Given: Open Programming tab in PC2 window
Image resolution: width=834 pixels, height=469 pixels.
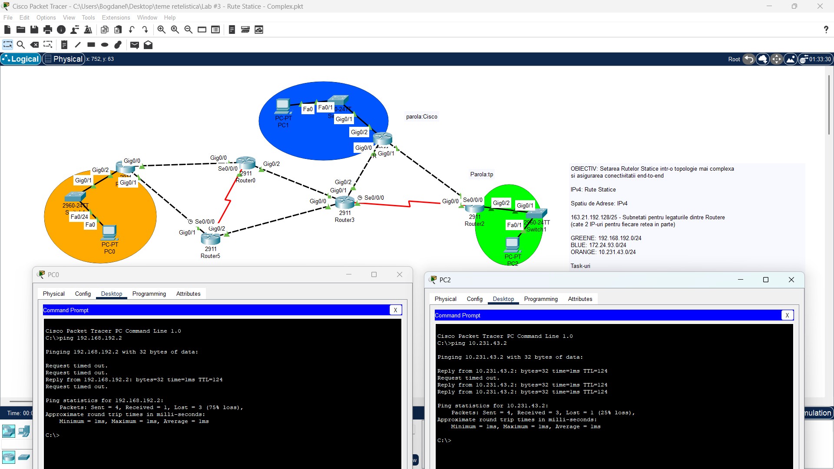Looking at the screenshot, I should point(541,299).
